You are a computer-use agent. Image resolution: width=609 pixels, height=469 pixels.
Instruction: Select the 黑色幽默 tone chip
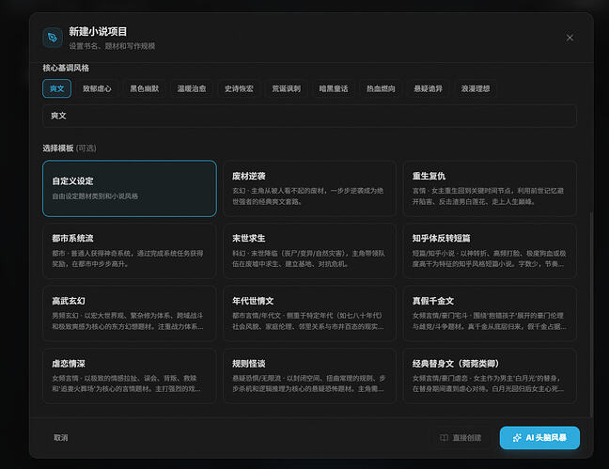[144, 88]
